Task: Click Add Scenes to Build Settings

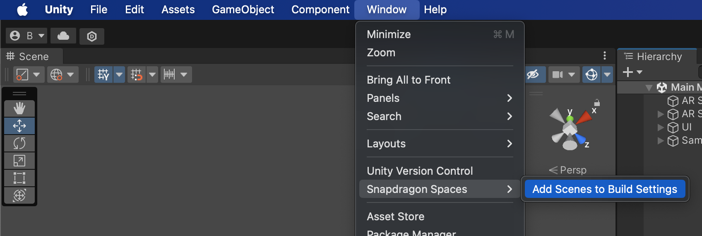Action: [605, 189]
